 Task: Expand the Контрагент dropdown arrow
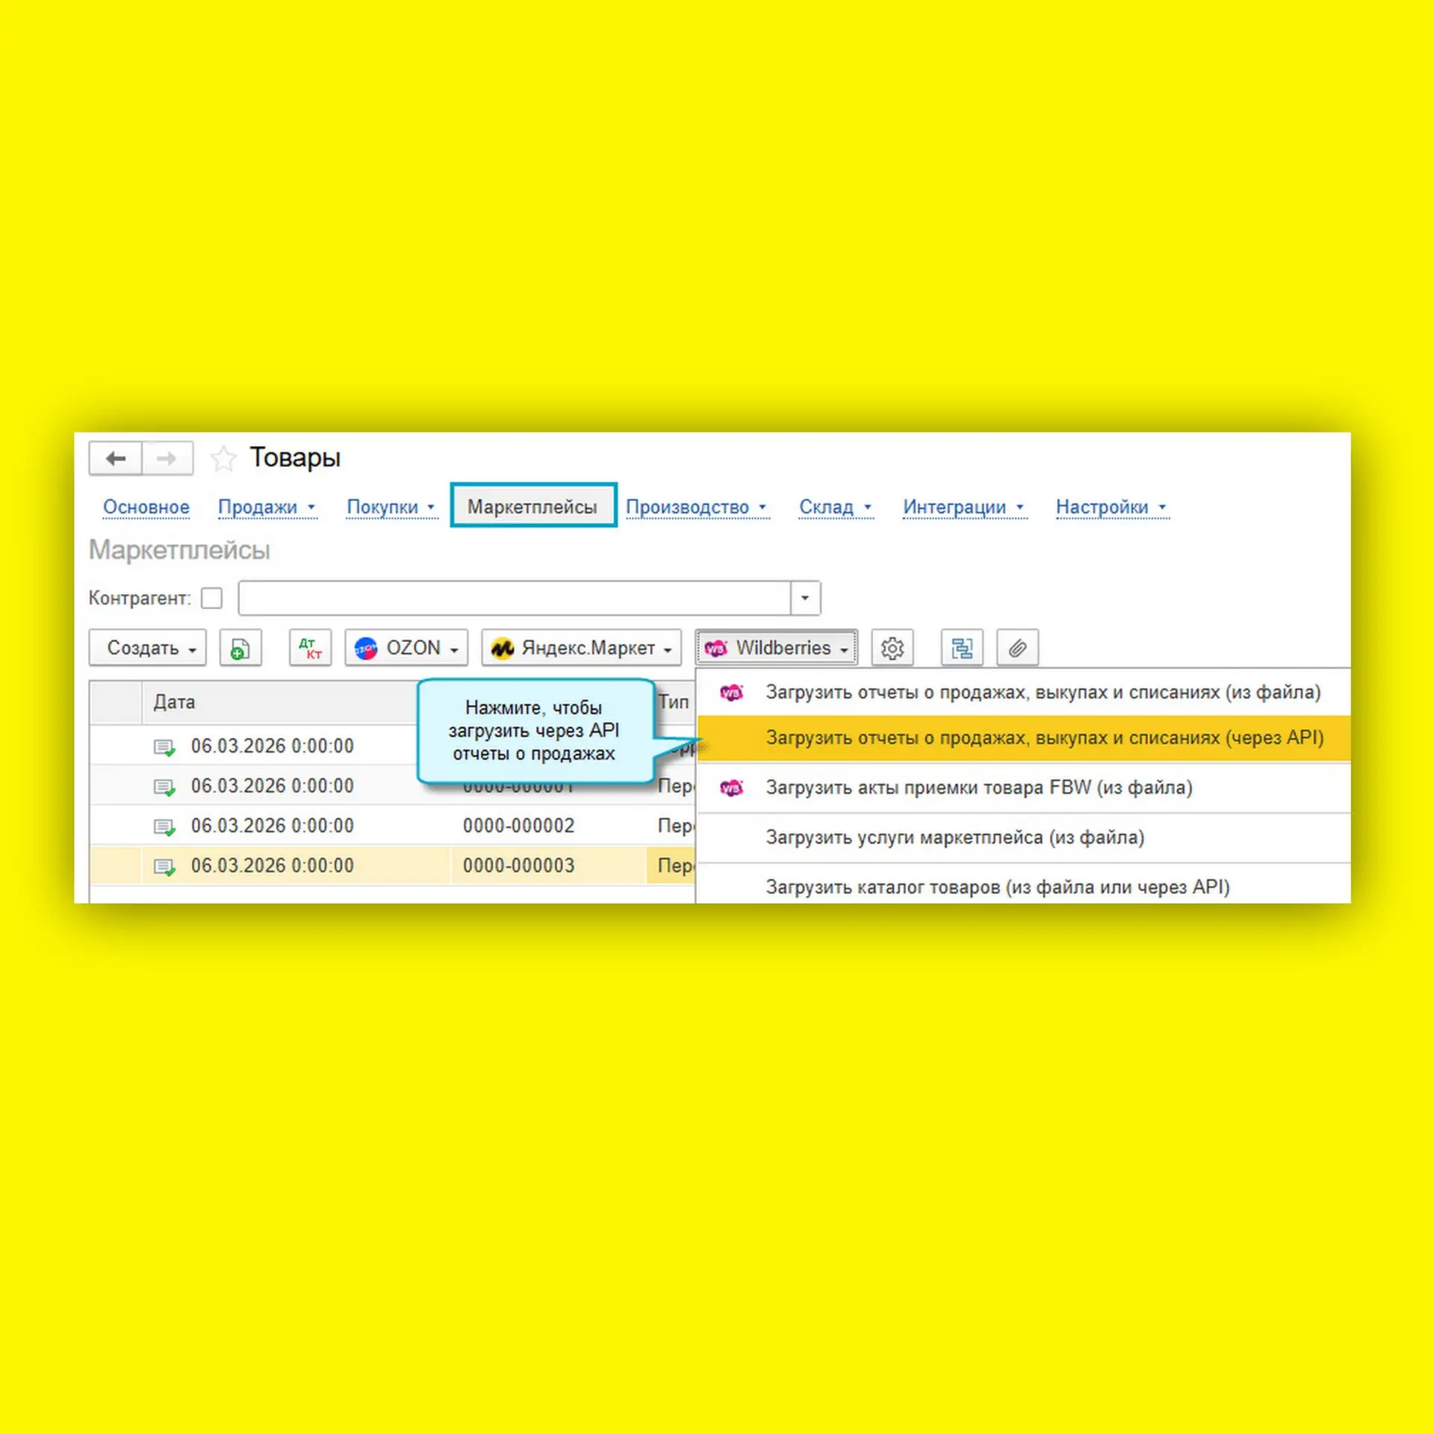point(805,598)
